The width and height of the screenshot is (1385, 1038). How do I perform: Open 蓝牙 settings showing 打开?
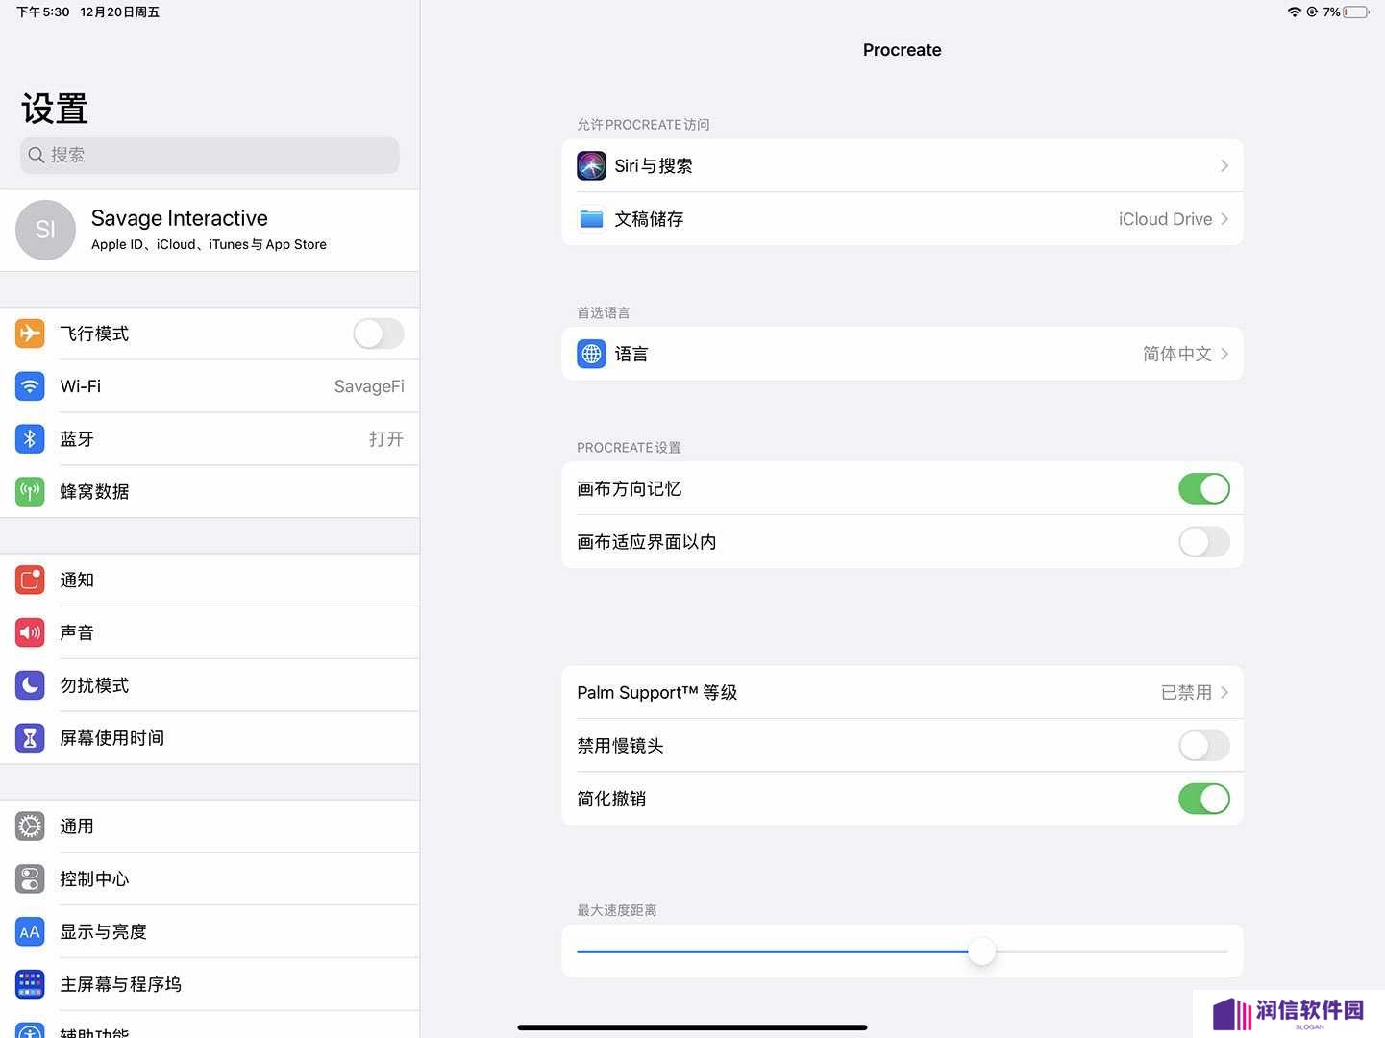(210, 439)
